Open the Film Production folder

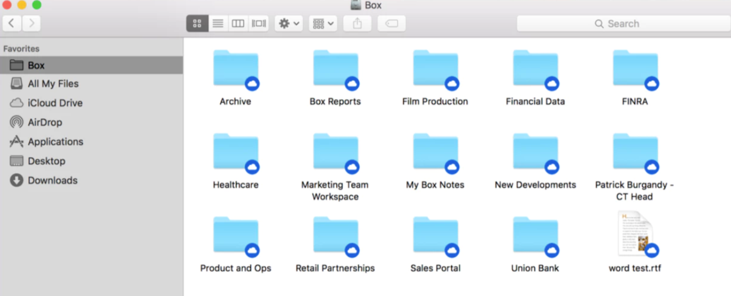[435, 69]
